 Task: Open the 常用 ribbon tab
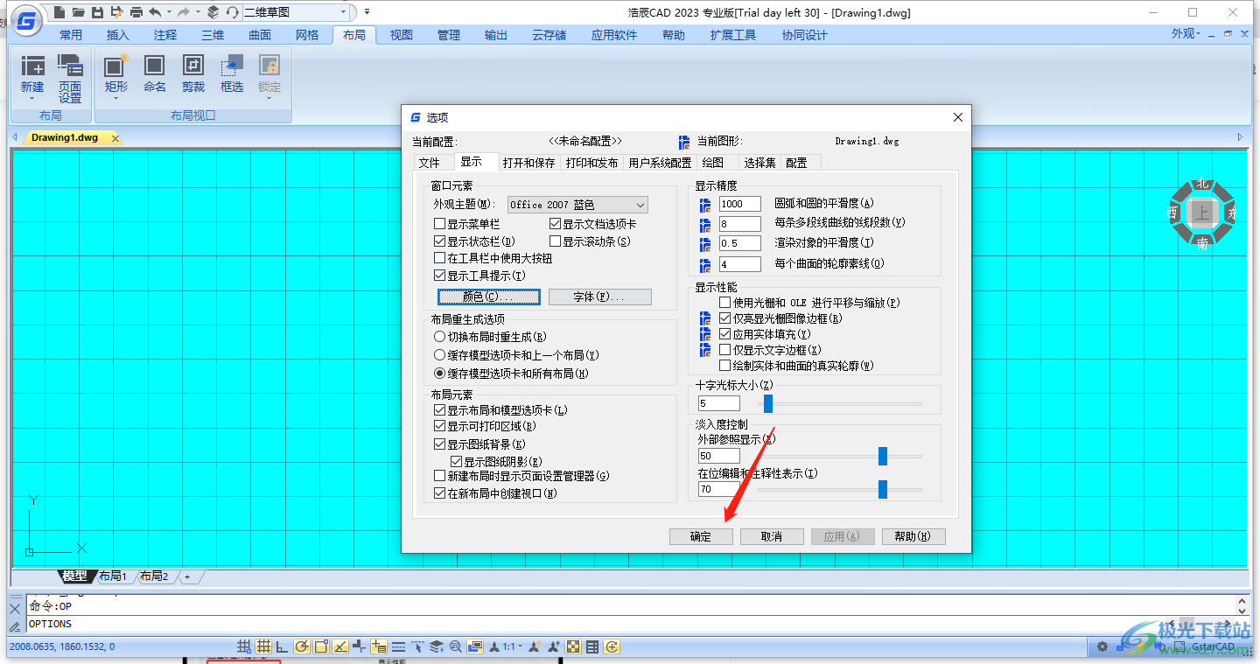click(71, 35)
